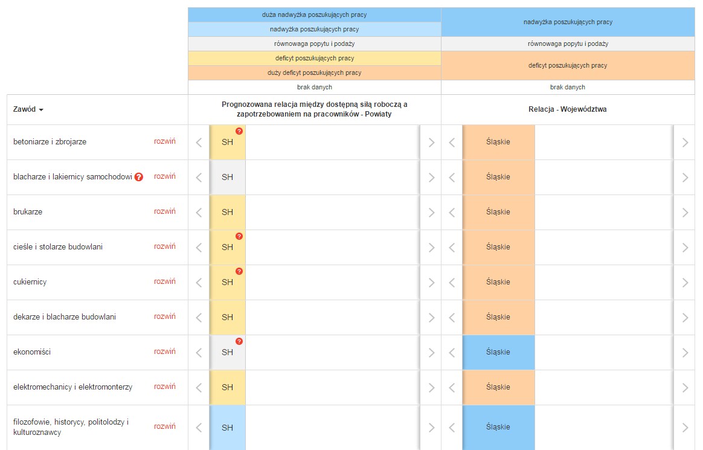Click rozwiń link next to brukarze

coord(164,211)
